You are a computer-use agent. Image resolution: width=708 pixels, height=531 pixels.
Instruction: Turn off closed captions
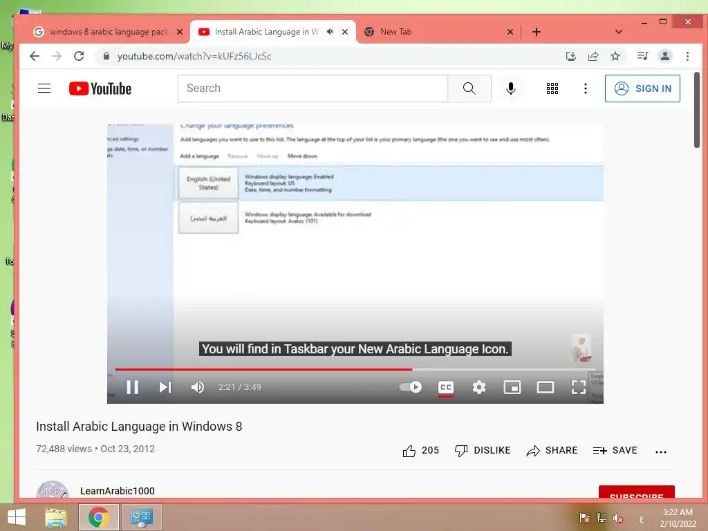coord(446,387)
